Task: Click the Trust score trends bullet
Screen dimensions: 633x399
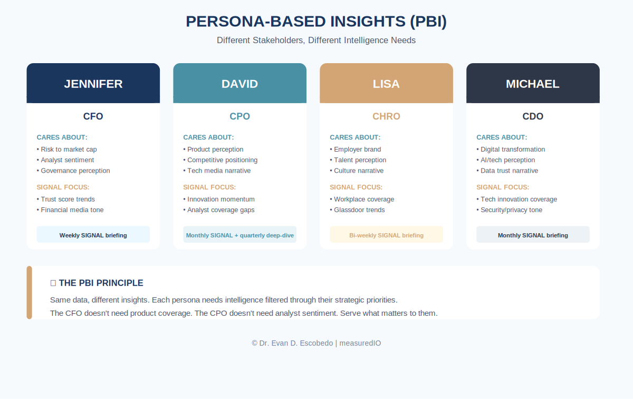Action: (x=66, y=200)
